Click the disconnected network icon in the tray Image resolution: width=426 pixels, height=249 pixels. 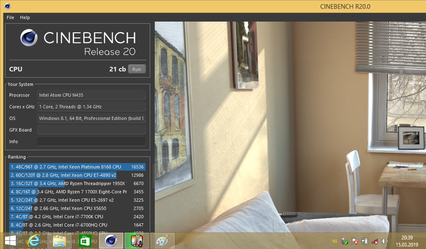coord(374,241)
